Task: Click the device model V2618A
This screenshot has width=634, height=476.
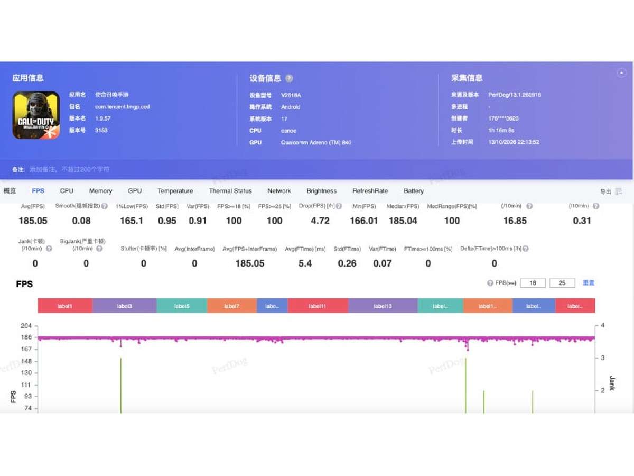Action: click(x=291, y=95)
